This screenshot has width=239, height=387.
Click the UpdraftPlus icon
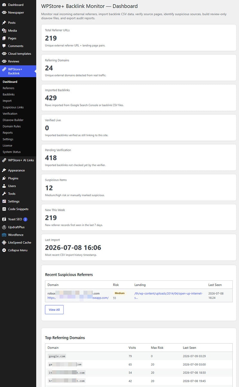[4, 227]
